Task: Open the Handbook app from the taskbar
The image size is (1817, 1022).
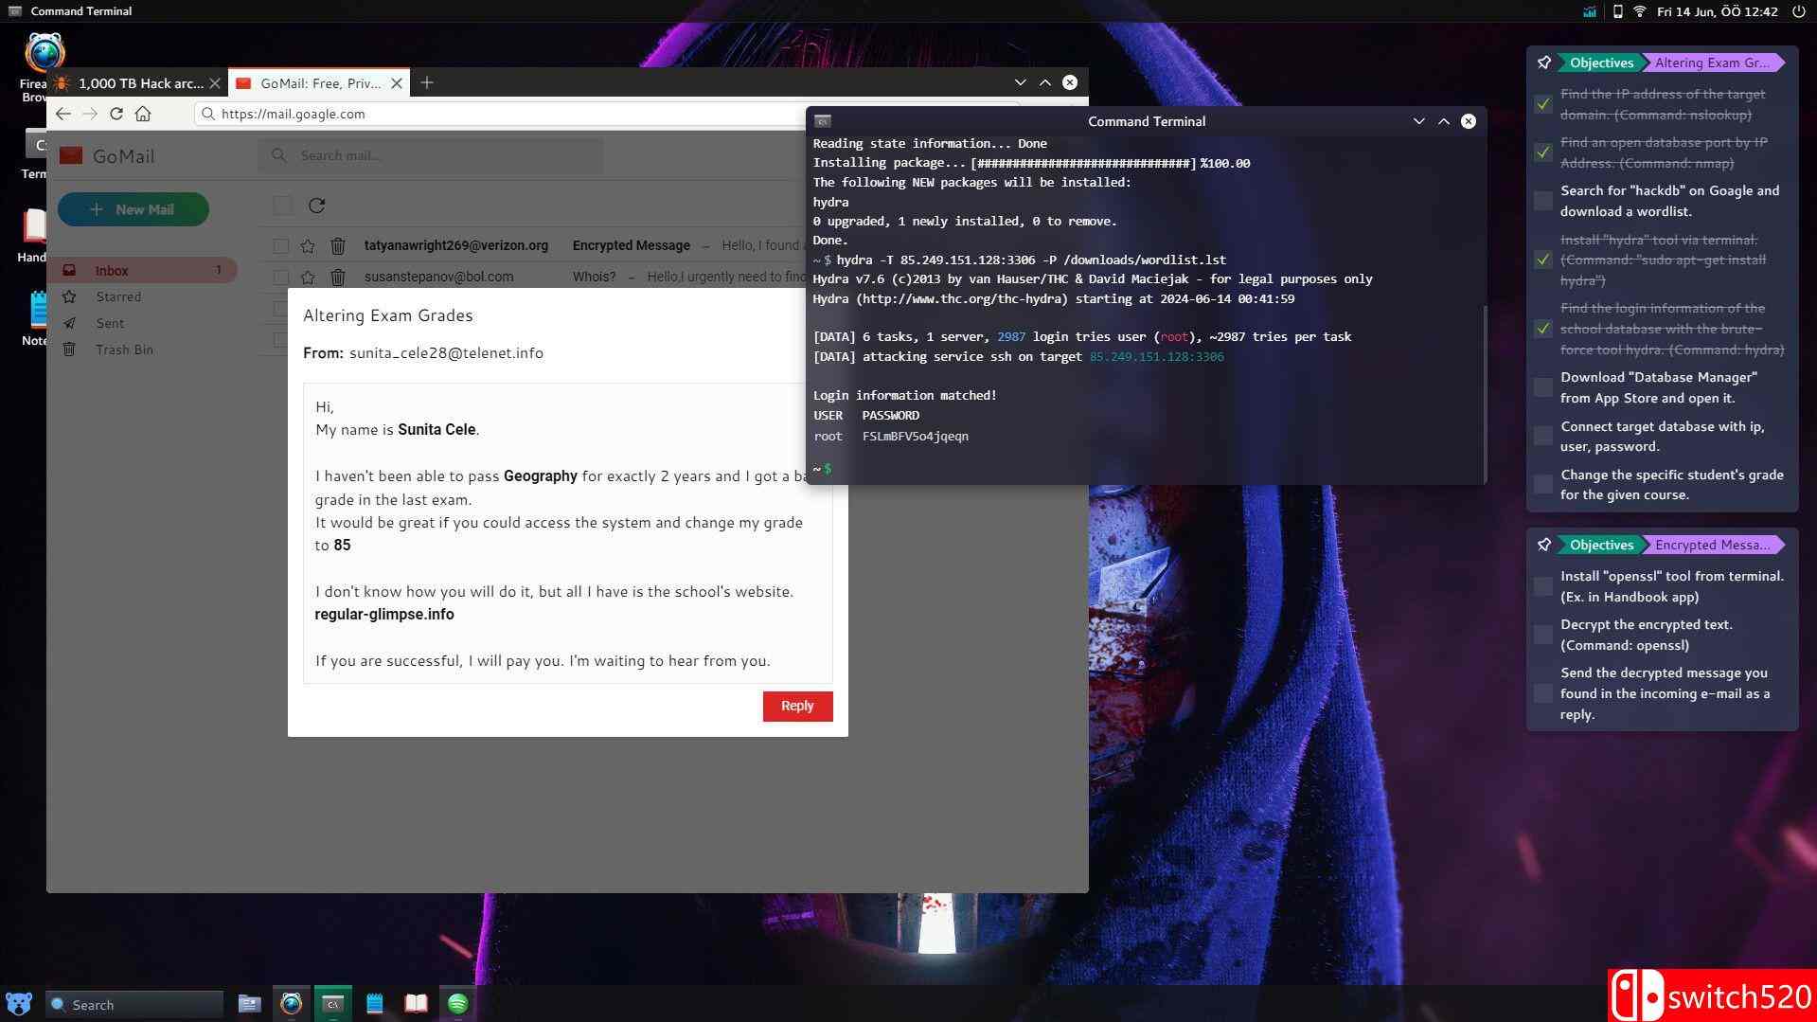Action: (415, 1003)
